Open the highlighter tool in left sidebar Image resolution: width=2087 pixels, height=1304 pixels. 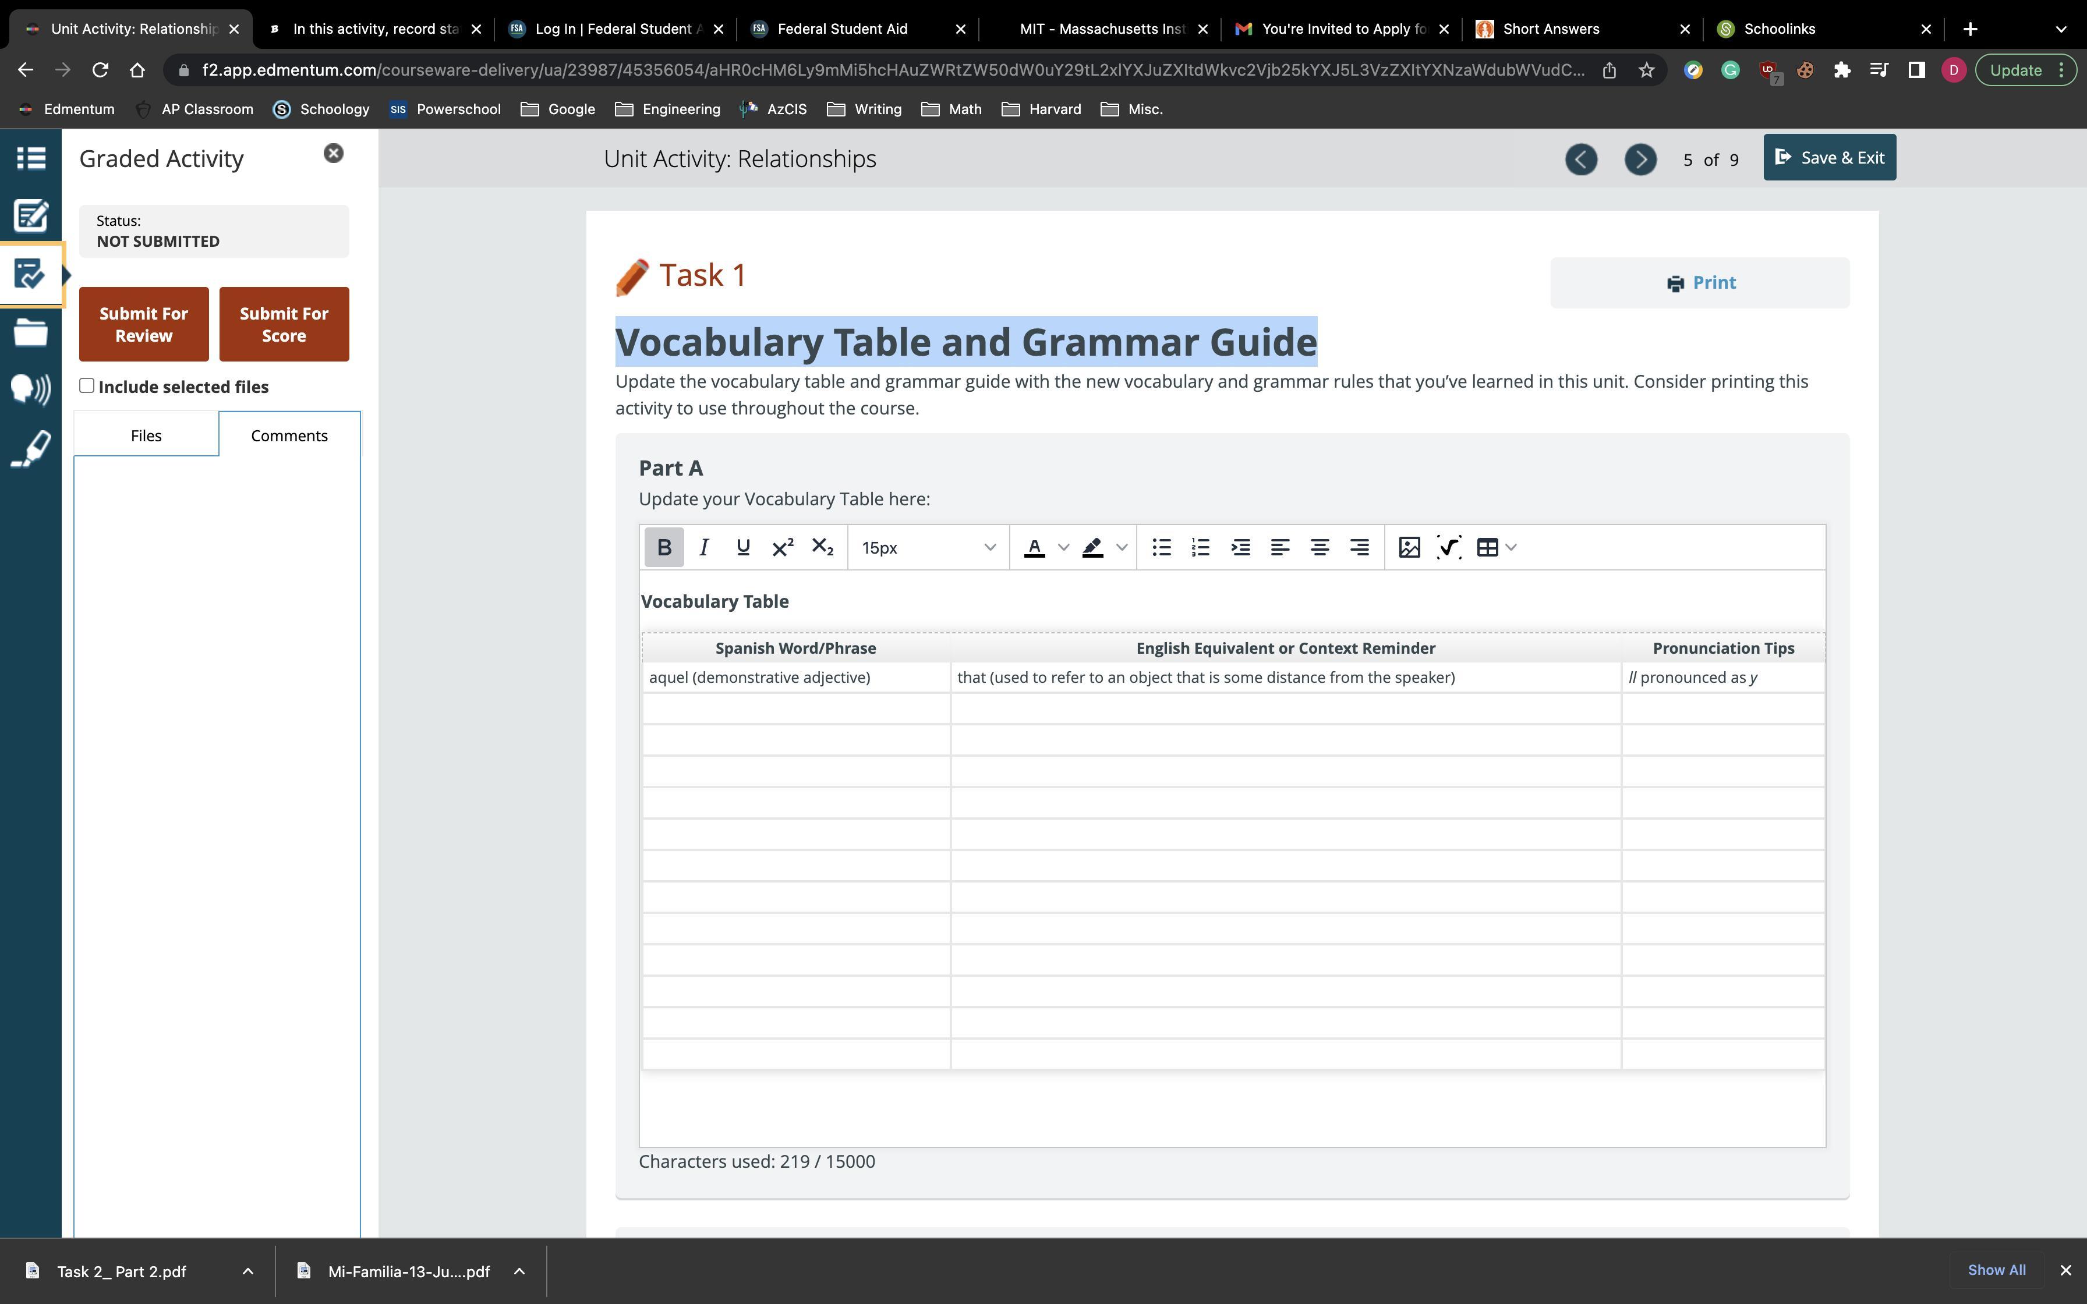[31, 448]
